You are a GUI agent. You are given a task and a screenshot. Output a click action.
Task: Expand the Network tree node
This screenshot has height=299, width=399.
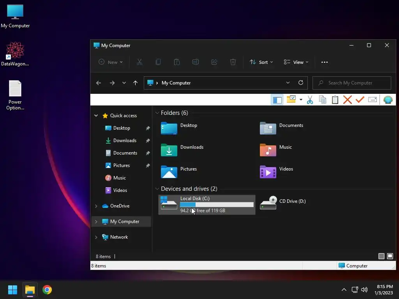tap(96, 237)
